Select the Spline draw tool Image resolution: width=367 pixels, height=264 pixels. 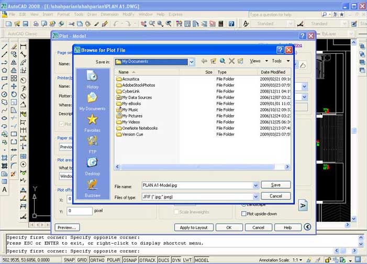[x=4, y=110]
